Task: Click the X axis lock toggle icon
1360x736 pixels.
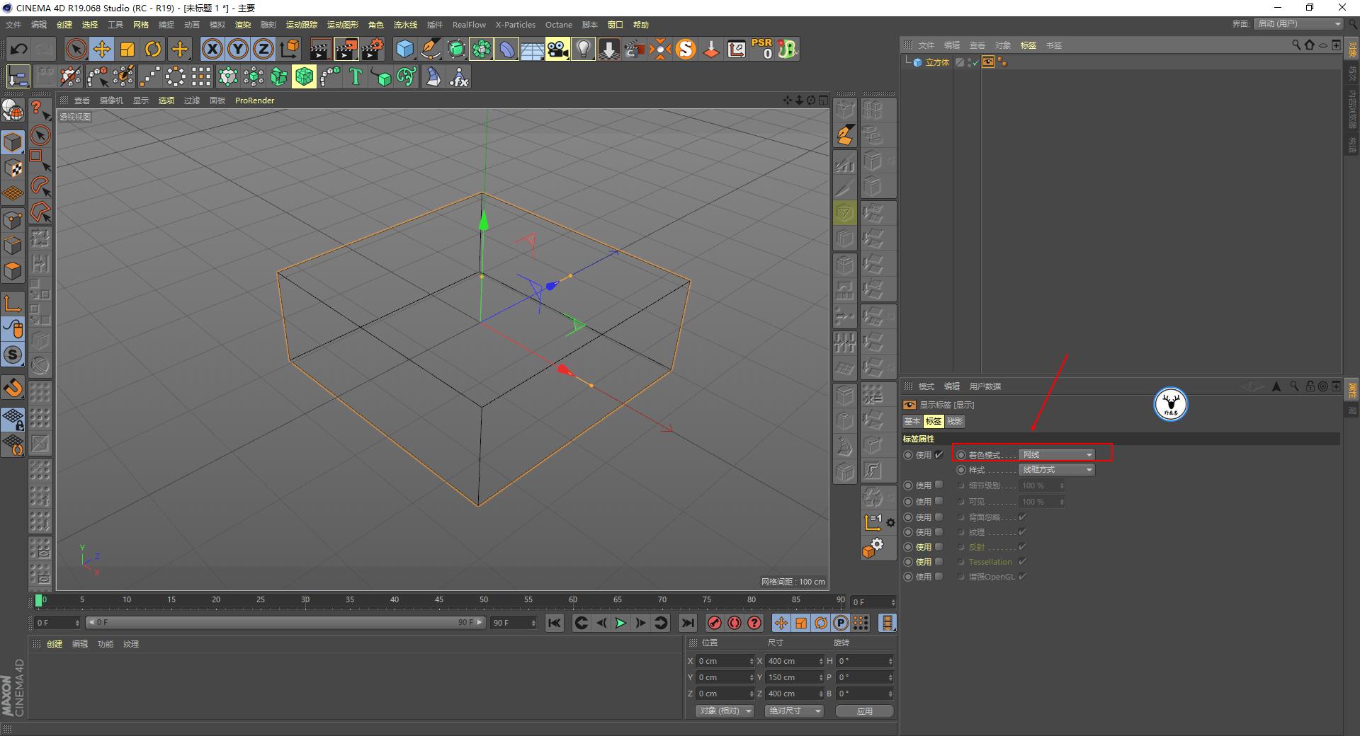Action: [x=212, y=49]
